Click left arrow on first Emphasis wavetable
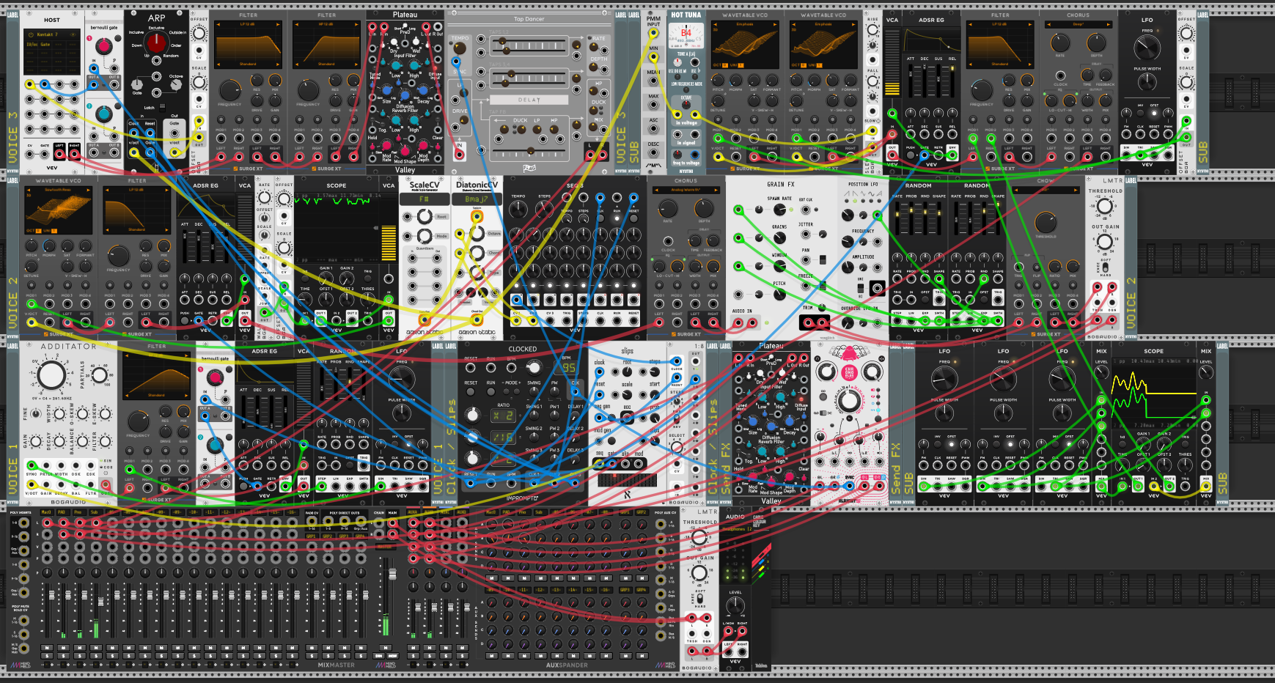The width and height of the screenshot is (1275, 683). (714, 24)
